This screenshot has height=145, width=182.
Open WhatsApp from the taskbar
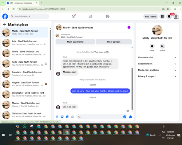click(25, 126)
